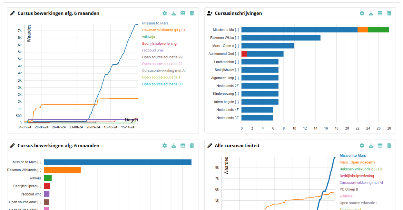Click the Rekenen Wiskunde orange bar in bottom-left chart
This screenshot has width=403, height=210.
pyautogui.click(x=62, y=170)
